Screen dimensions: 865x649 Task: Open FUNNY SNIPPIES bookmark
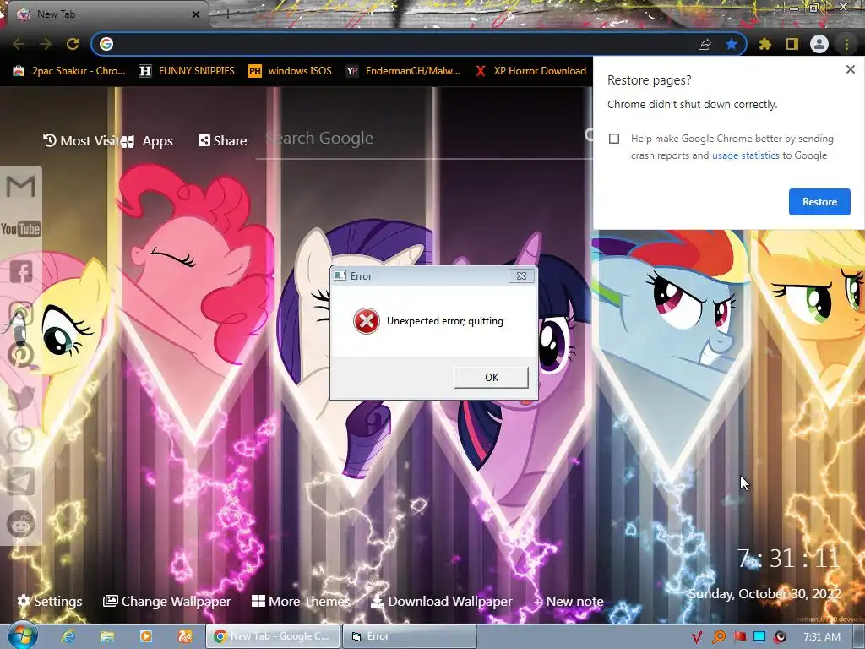[x=187, y=71]
